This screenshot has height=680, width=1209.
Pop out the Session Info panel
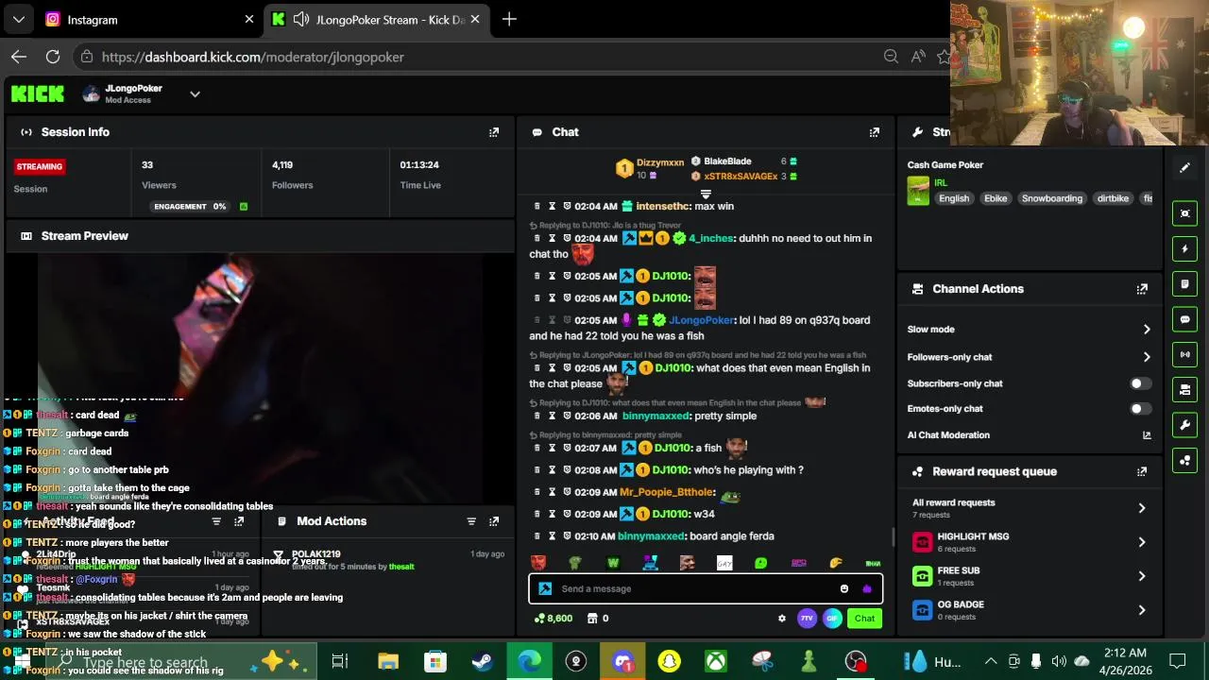pyautogui.click(x=493, y=132)
